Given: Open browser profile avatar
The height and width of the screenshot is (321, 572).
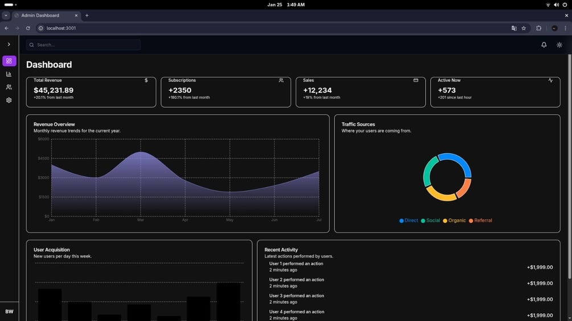Looking at the screenshot, I should (x=554, y=28).
